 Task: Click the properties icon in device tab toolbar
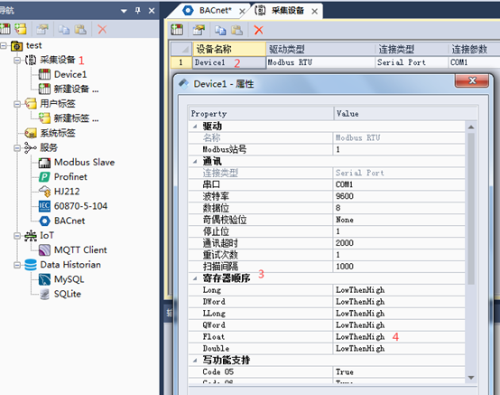tap(199, 30)
